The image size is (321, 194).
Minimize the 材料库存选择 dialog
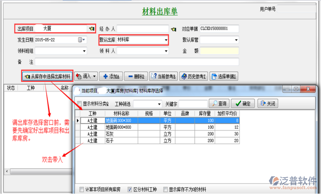pos(287,89)
